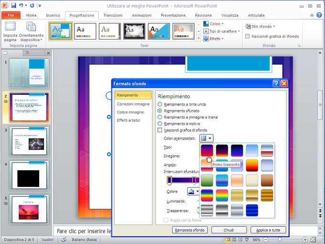Click the Save icon in quick access toolbar
The height and width of the screenshot is (244, 325).
coord(14,5)
